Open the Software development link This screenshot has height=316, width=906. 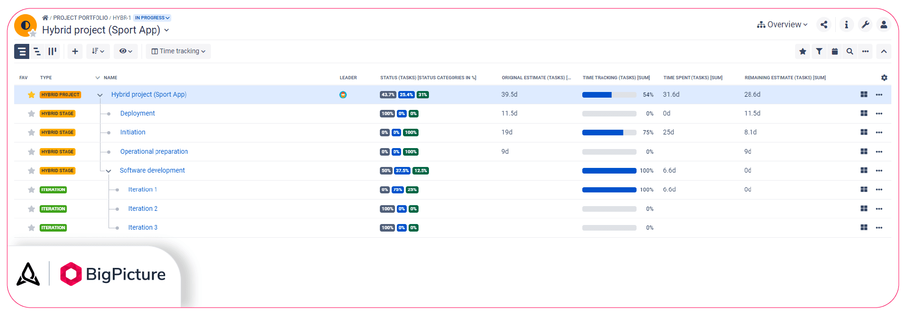tap(152, 171)
